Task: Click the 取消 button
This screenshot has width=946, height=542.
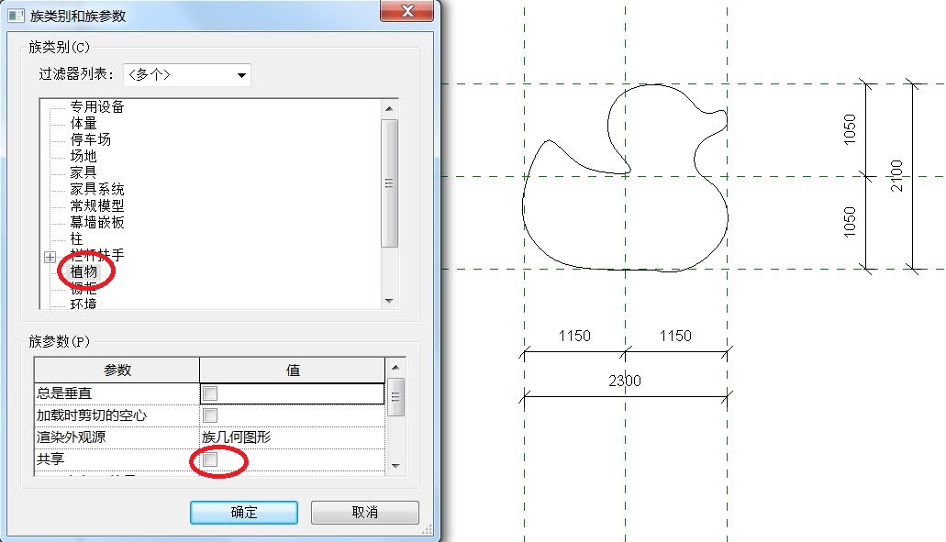Action: click(364, 513)
